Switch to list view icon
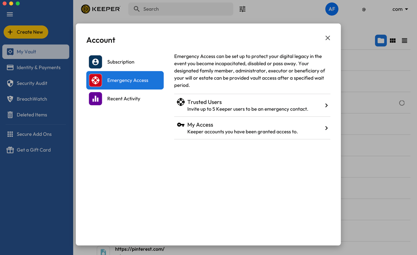This screenshot has height=255, width=417. pos(404,40)
